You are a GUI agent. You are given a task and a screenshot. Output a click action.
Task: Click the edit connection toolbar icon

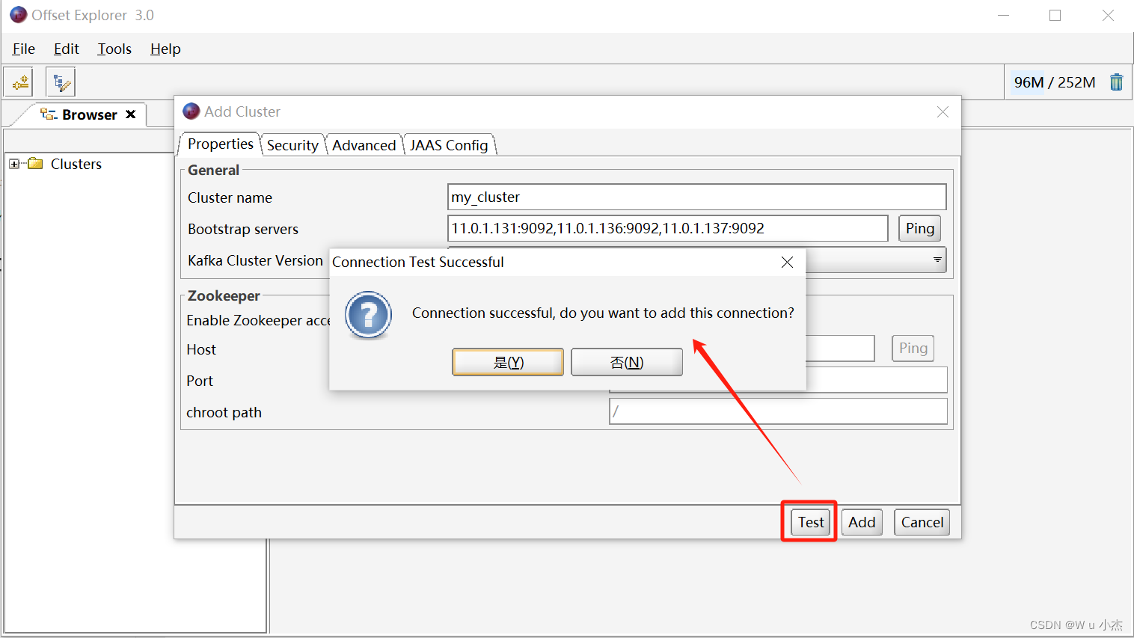click(x=61, y=82)
